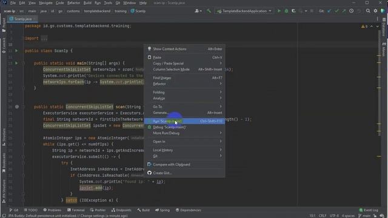Open the TemplateBackendApplication run configuration dropdown

(x=244, y=11)
